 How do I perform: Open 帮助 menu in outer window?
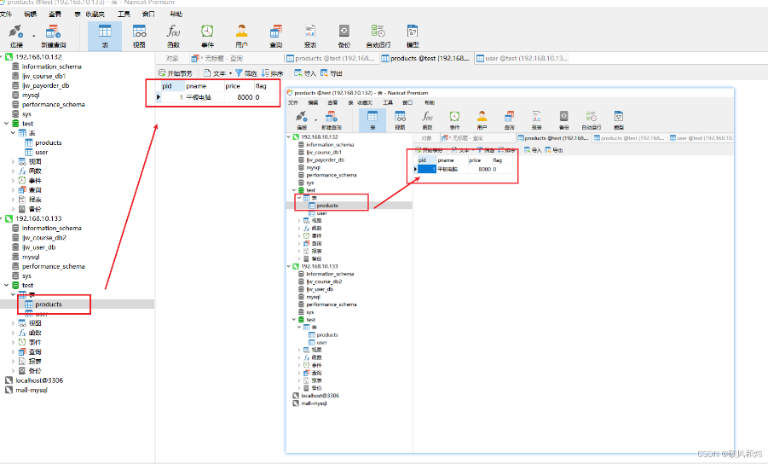176,14
